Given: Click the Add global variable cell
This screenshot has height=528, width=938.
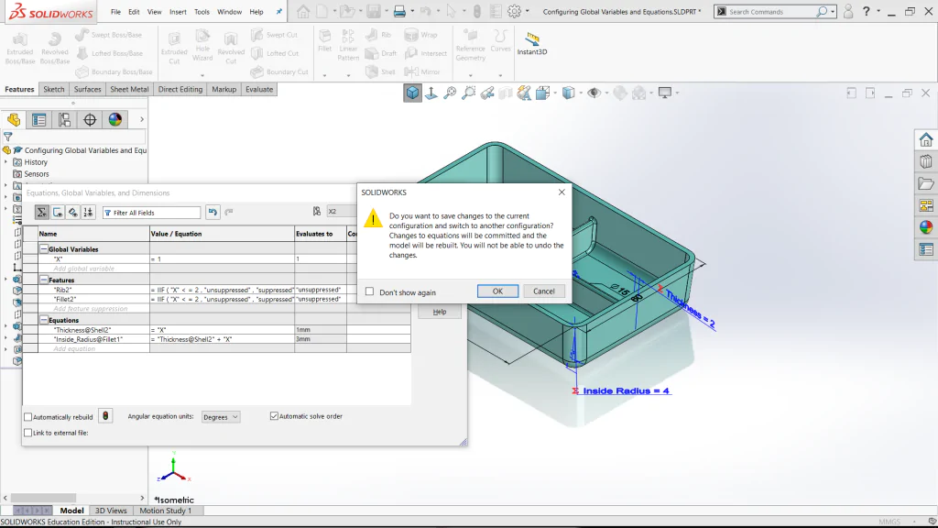Looking at the screenshot, I should coord(94,269).
